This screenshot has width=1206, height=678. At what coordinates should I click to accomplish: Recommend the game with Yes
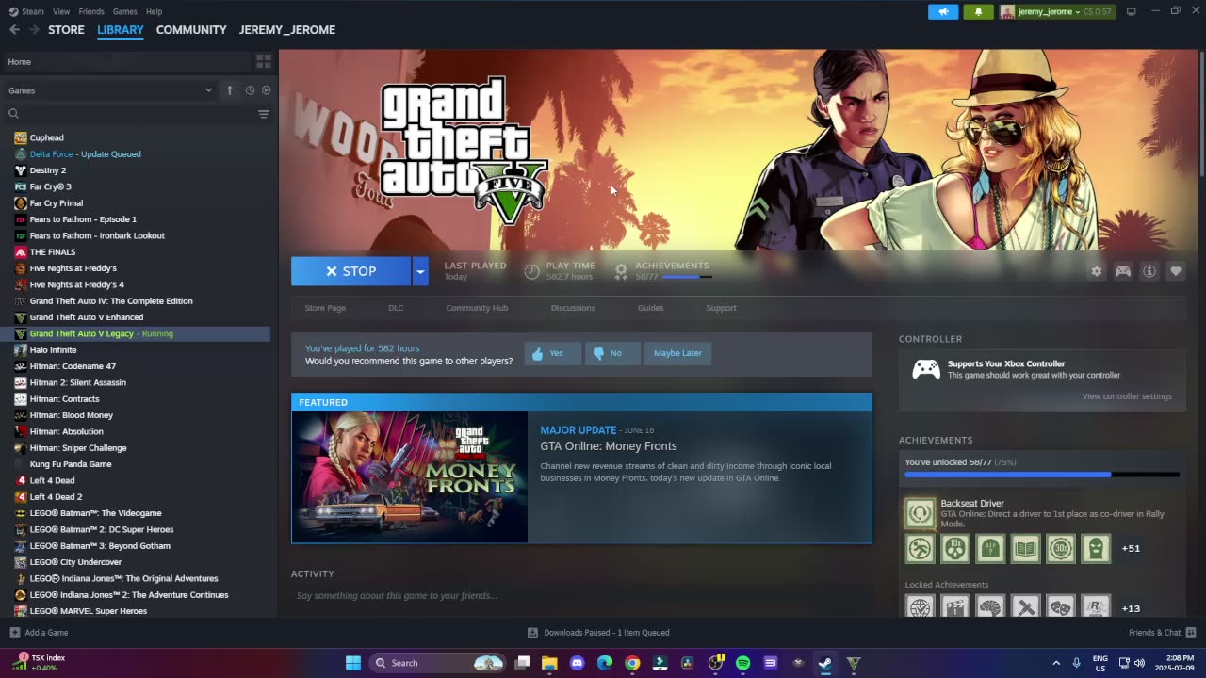tap(552, 353)
